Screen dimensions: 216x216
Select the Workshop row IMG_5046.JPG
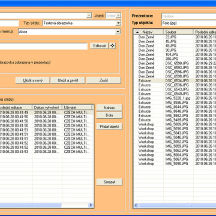175,137
